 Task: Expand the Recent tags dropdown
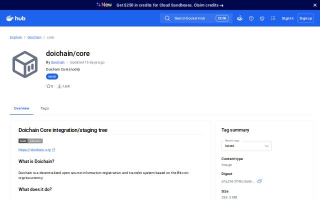coord(246,145)
